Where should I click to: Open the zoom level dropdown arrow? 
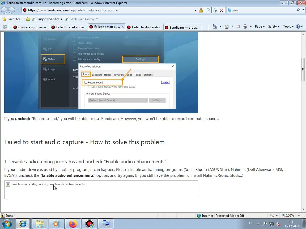tap(299, 215)
